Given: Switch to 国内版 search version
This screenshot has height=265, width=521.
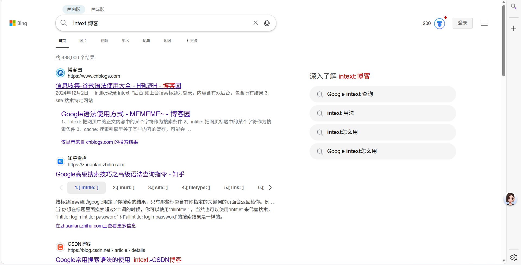Looking at the screenshot, I should click(x=74, y=10).
